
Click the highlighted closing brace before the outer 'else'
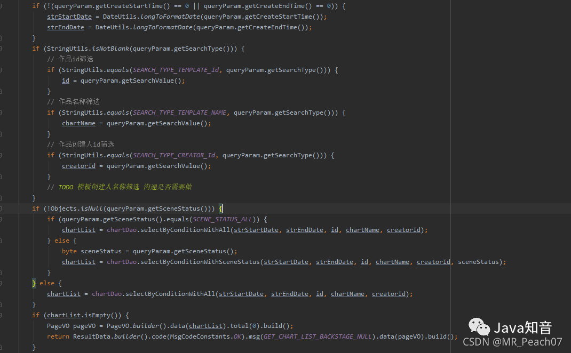click(34, 283)
